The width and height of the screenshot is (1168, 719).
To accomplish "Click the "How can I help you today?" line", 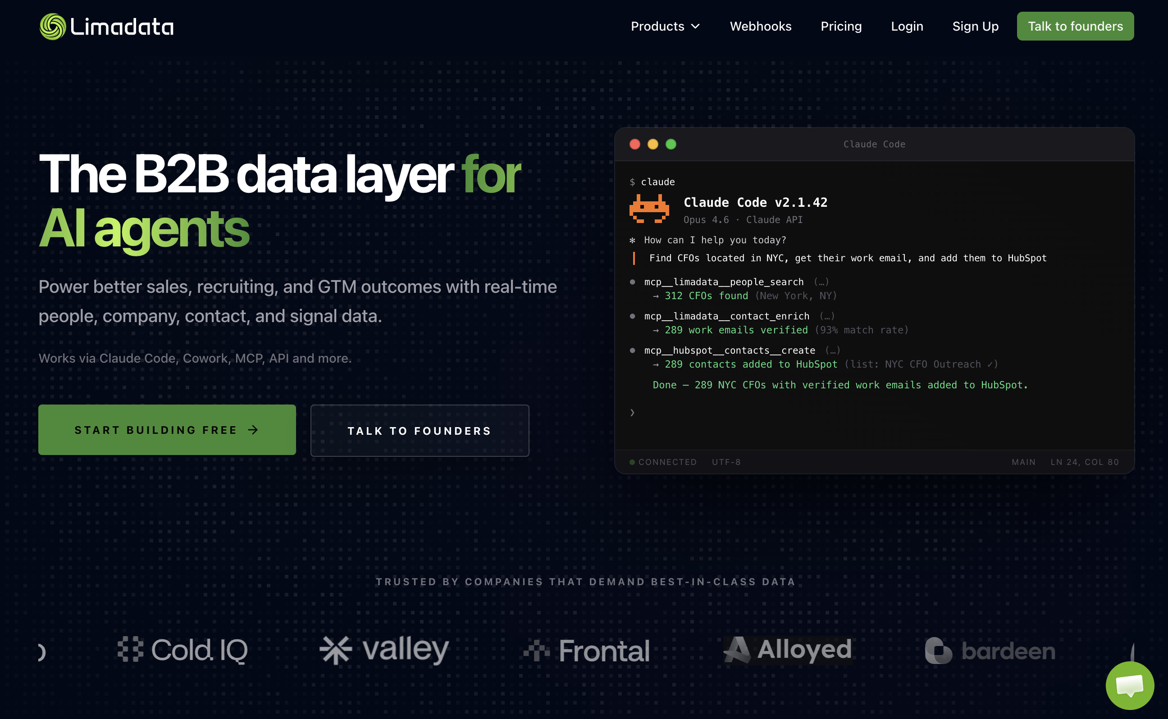I will coord(715,240).
